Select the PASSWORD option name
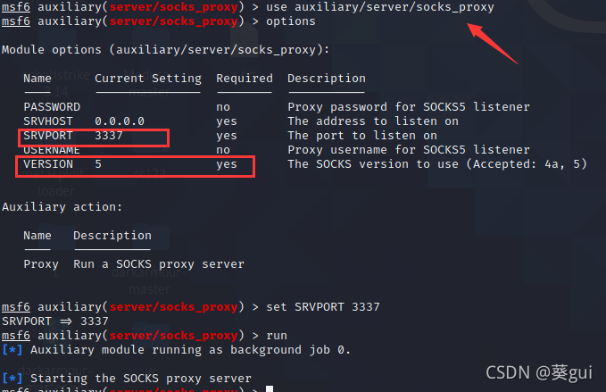This screenshot has width=606, height=392. pyautogui.click(x=52, y=107)
